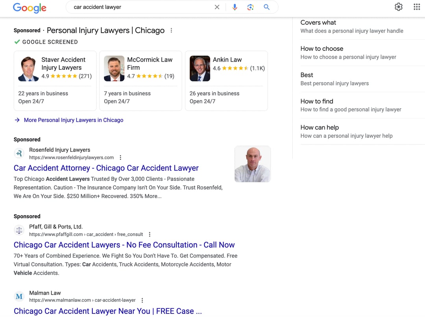
Task: Click the Google logo
Action: tap(30, 7)
